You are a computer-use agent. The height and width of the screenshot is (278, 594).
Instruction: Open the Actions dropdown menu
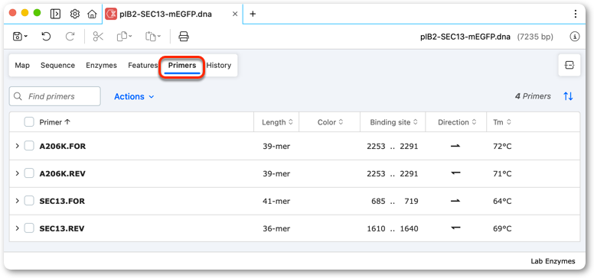(134, 97)
